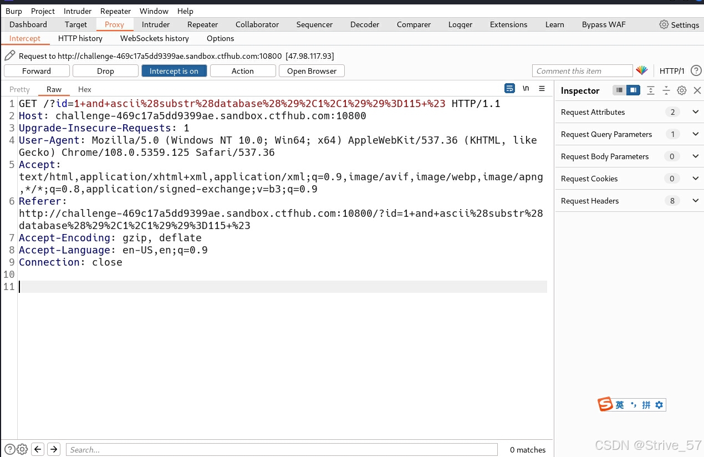This screenshot has width=704, height=457.
Task: Switch to Target tab
Action: pos(76,24)
